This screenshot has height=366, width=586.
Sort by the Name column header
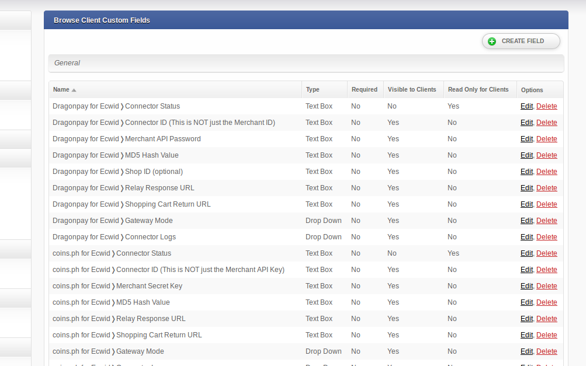[x=61, y=90]
